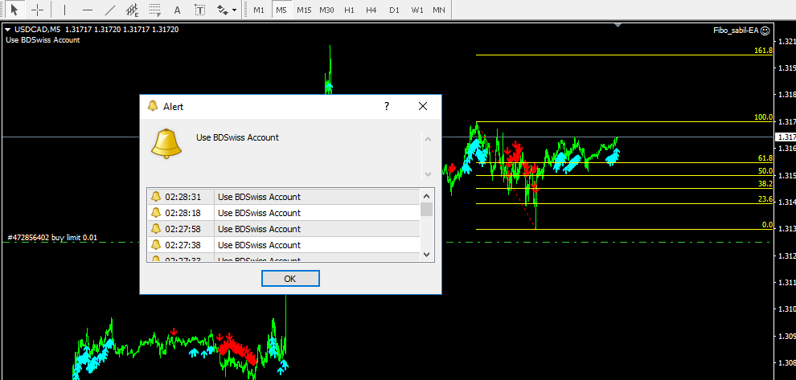Switch to D1 timeframe
Image resolution: width=796 pixels, height=380 pixels.
coord(394,10)
